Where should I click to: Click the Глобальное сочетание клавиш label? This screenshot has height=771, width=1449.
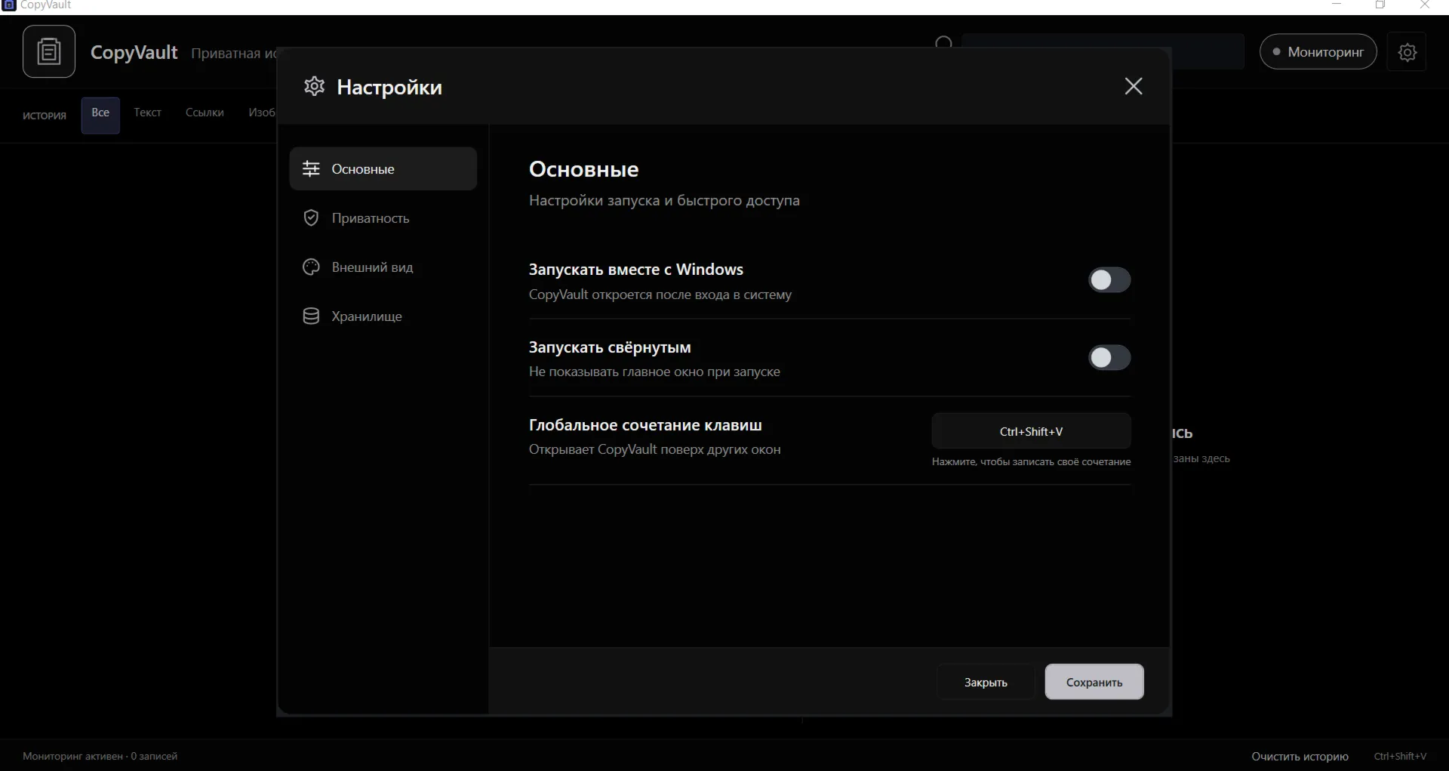[x=645, y=425]
